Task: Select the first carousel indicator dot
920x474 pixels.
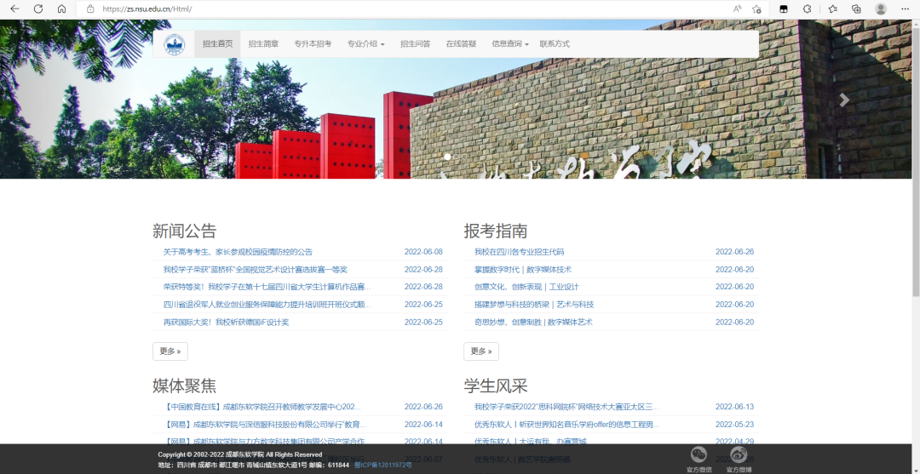Action: point(448,157)
